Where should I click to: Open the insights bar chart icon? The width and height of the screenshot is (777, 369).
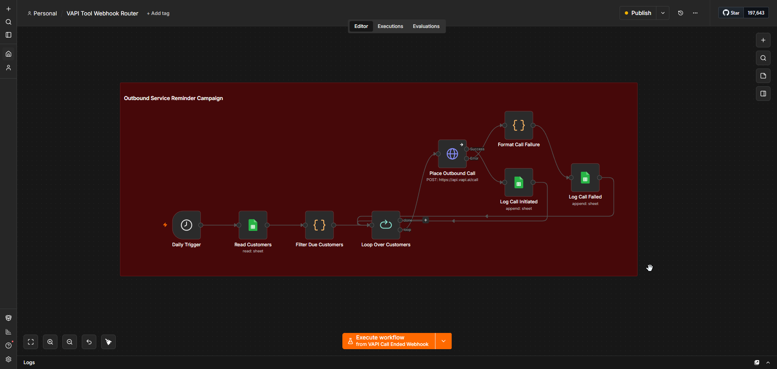(x=8, y=332)
